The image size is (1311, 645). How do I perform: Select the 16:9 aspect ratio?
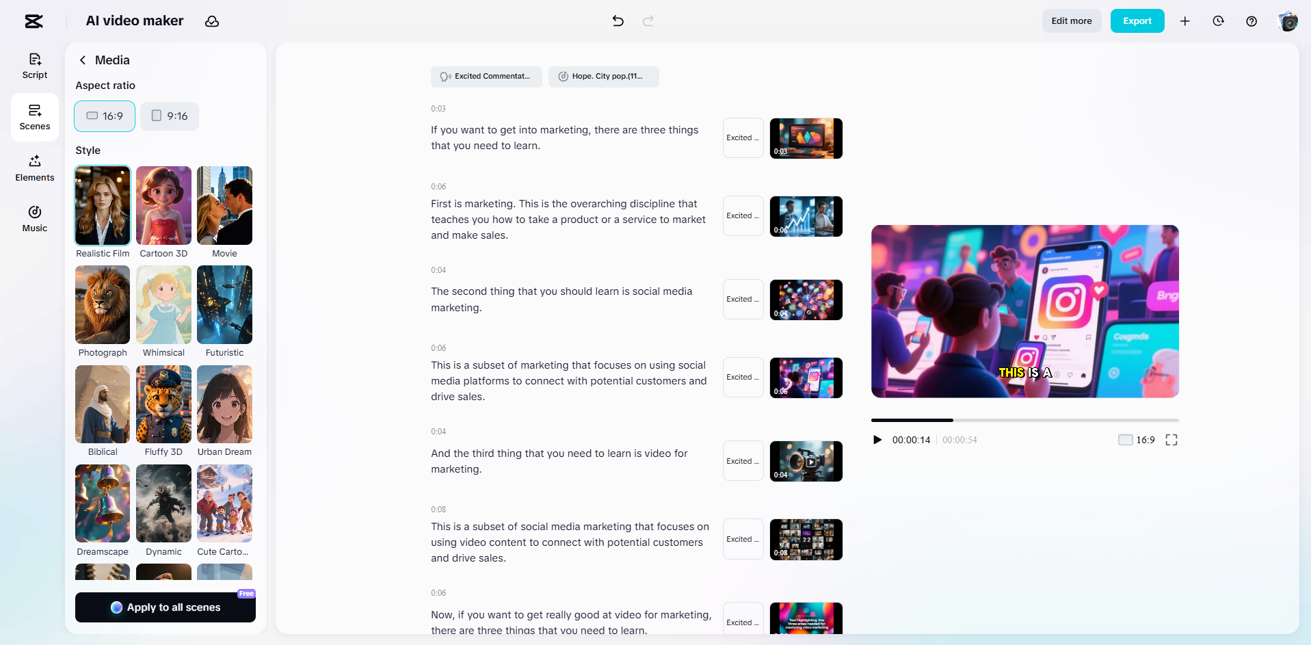tap(105, 116)
